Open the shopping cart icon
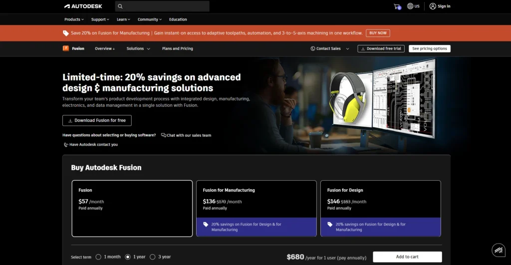 tap(397, 6)
